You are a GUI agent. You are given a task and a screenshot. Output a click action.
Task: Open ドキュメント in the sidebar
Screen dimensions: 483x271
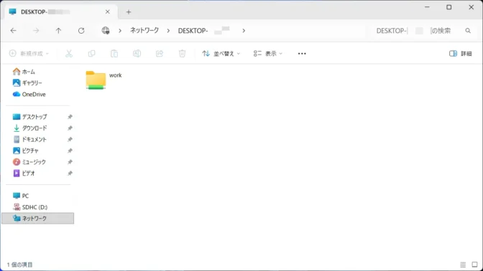click(x=29, y=140)
